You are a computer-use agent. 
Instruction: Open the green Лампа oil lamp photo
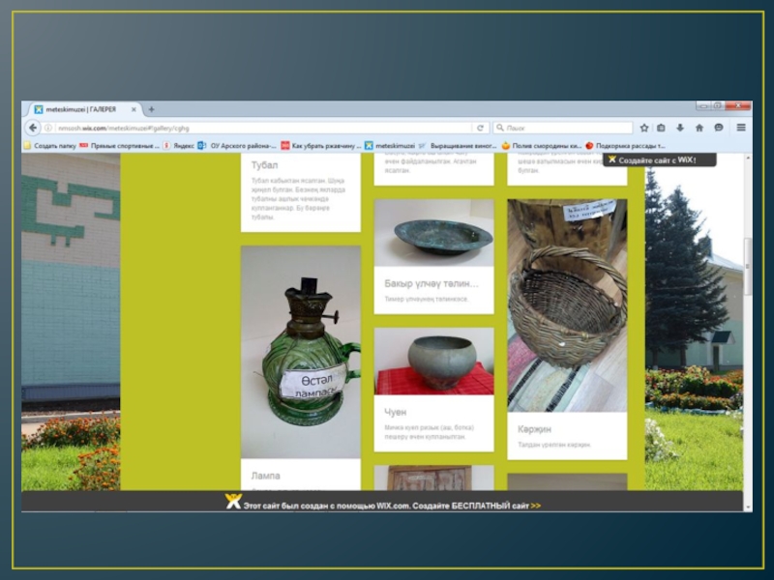click(x=301, y=352)
